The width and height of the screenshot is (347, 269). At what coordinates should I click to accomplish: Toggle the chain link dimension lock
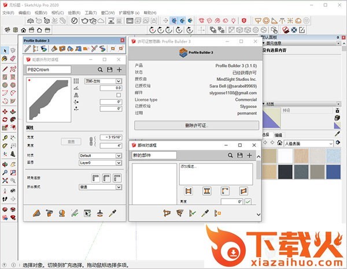point(90,140)
